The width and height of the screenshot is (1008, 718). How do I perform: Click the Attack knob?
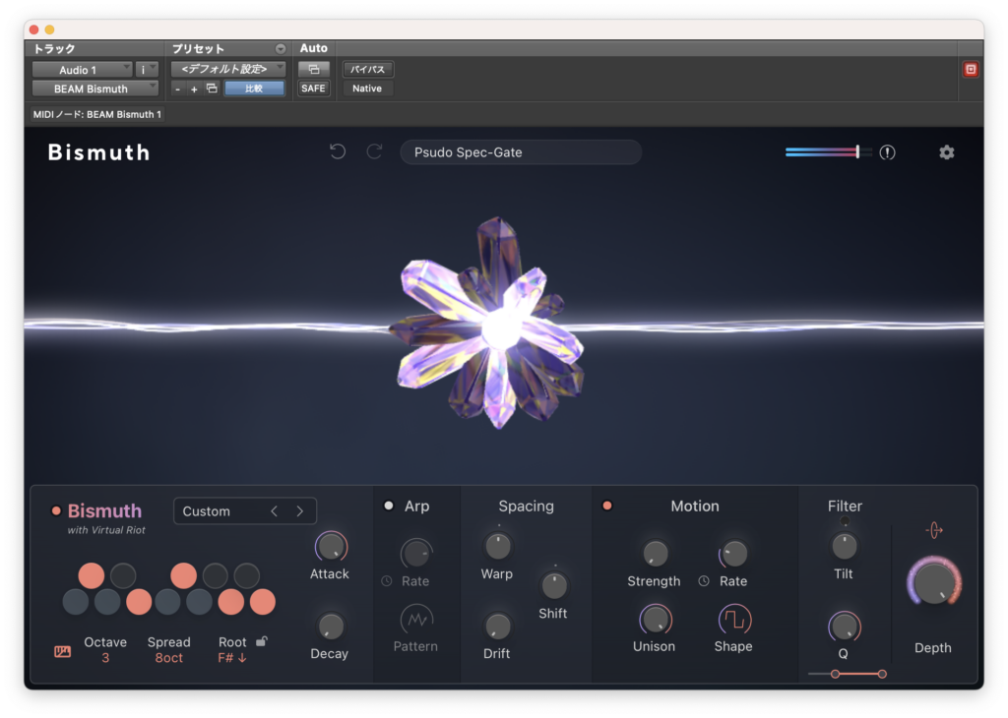click(x=331, y=547)
